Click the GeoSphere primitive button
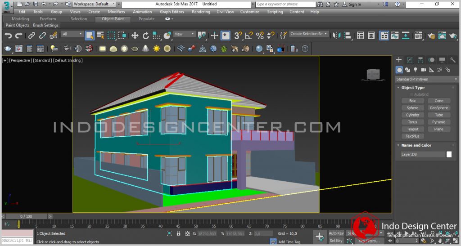This screenshot has width=461, height=246. 439,108
